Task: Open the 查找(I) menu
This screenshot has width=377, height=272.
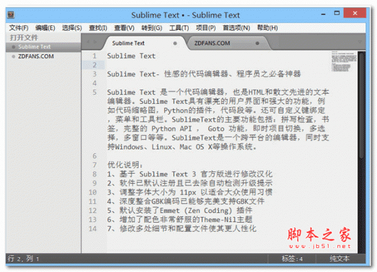Action: 98,28
